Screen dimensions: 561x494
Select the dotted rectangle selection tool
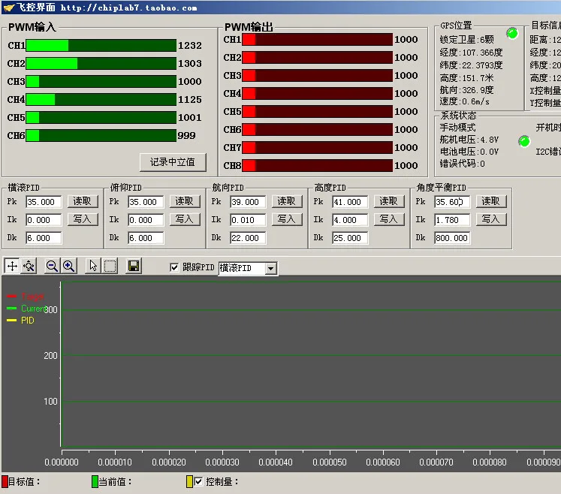coord(110,266)
